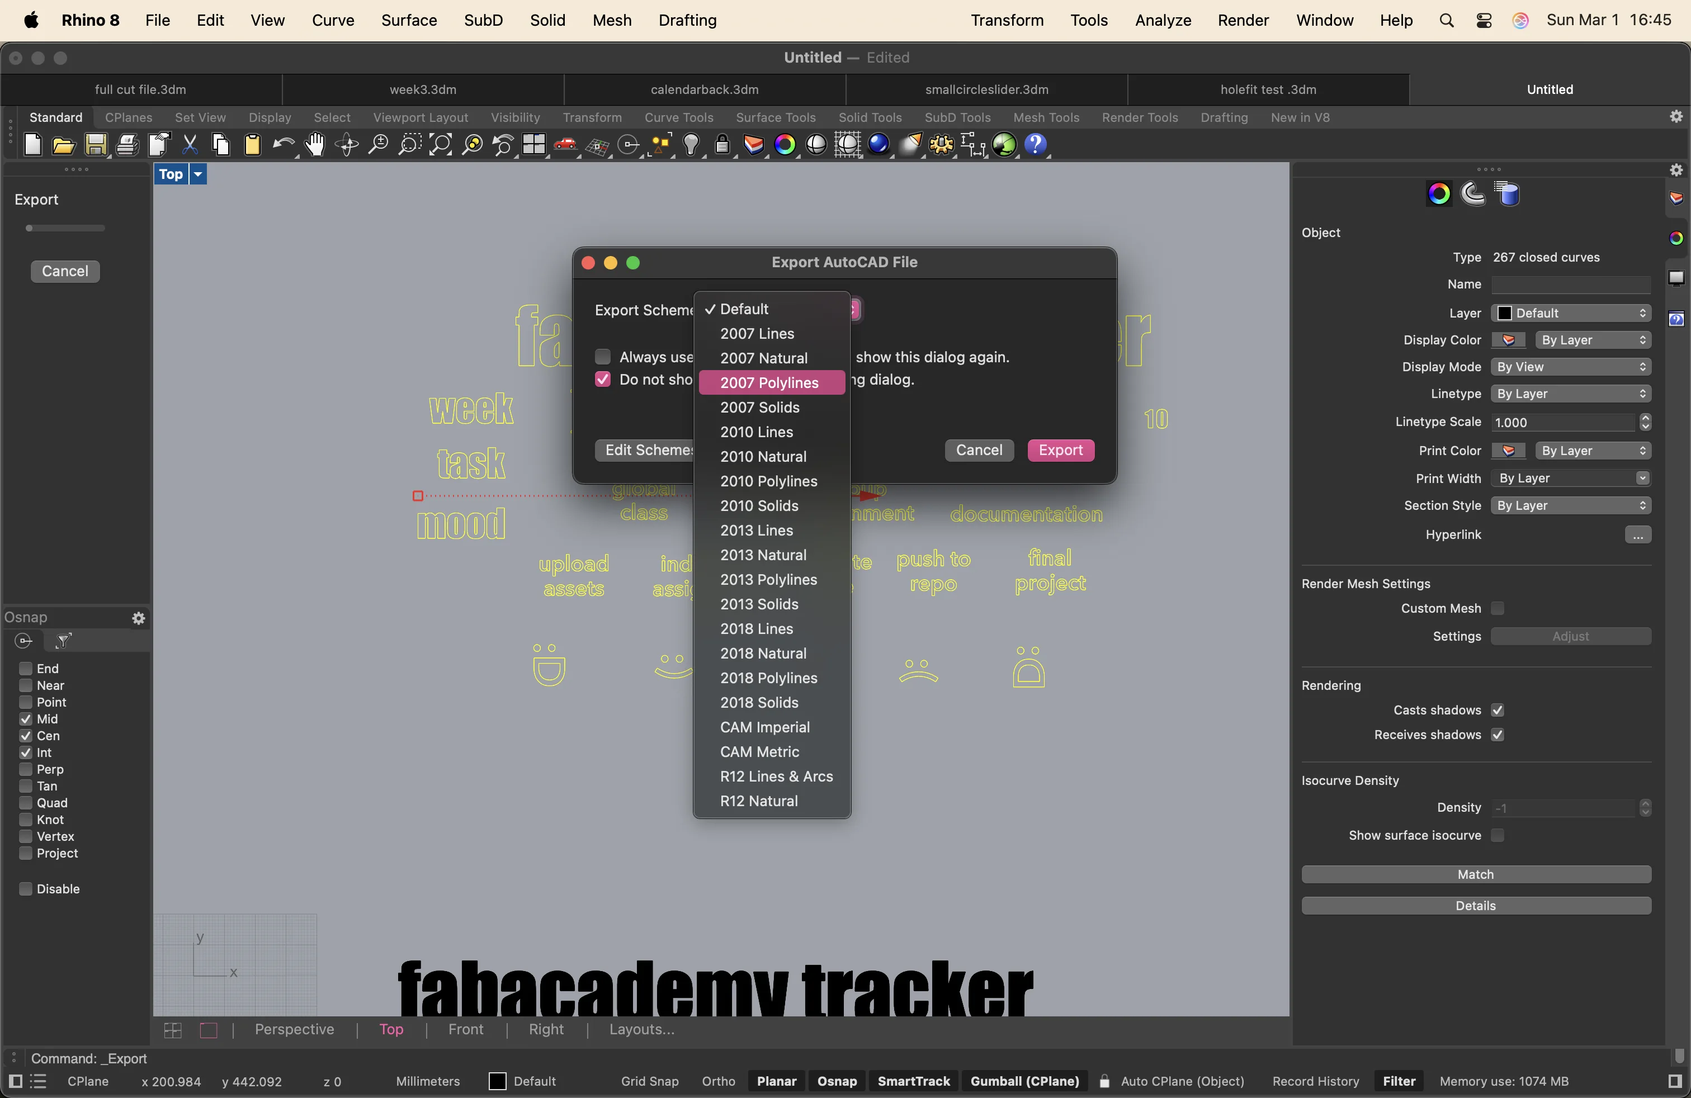Select the Pan hand tool
This screenshot has width=1691, height=1098.
[315, 145]
